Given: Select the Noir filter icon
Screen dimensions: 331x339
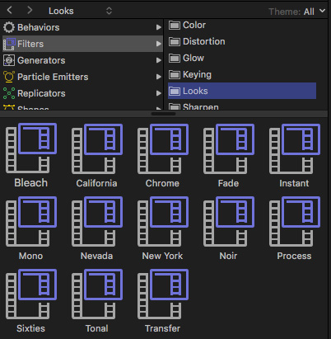Looking at the screenshot, I should 229,221.
